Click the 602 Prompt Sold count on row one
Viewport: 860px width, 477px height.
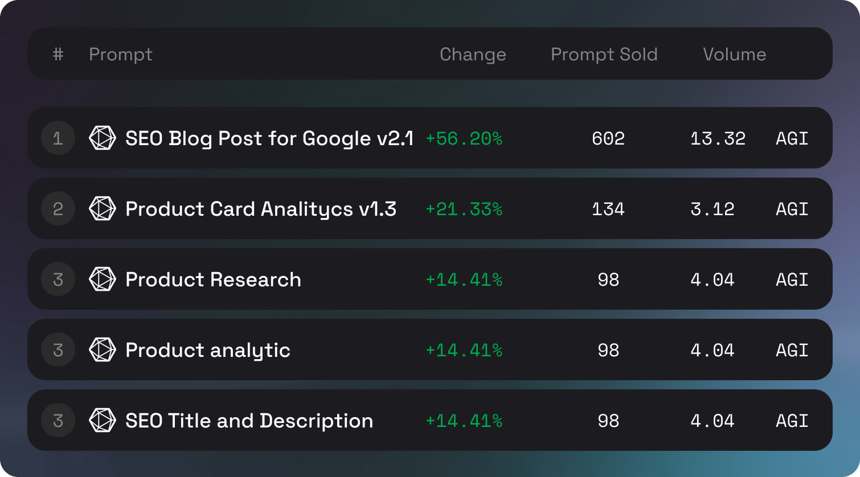(608, 138)
